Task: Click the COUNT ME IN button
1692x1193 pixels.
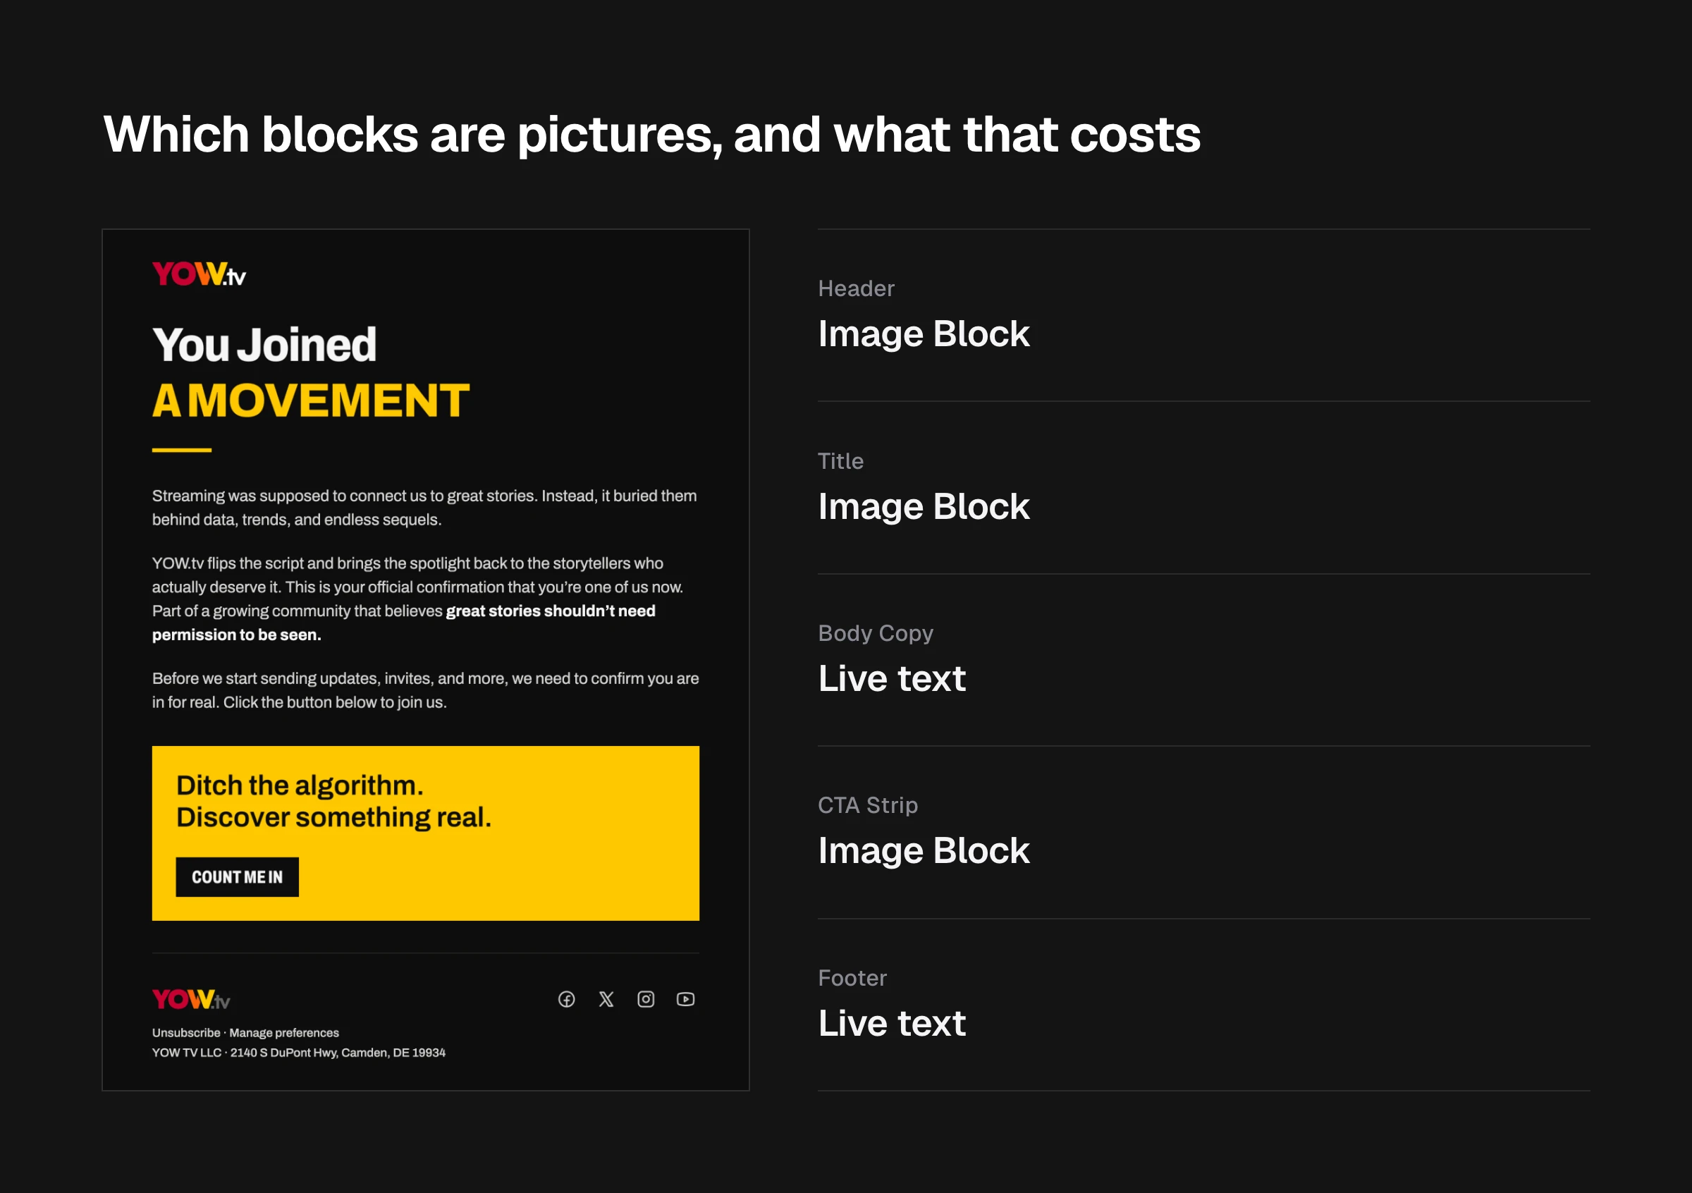Action: [238, 877]
